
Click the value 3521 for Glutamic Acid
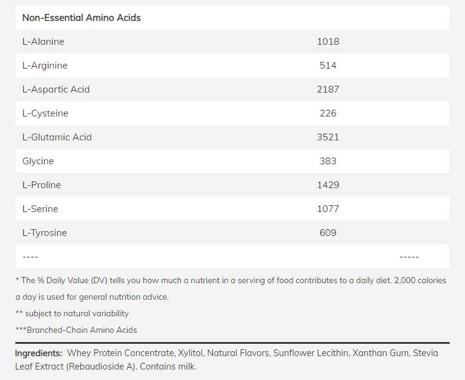pyautogui.click(x=328, y=137)
